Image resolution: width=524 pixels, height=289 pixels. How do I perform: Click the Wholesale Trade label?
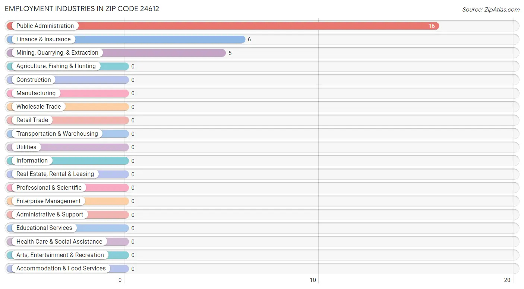point(38,107)
